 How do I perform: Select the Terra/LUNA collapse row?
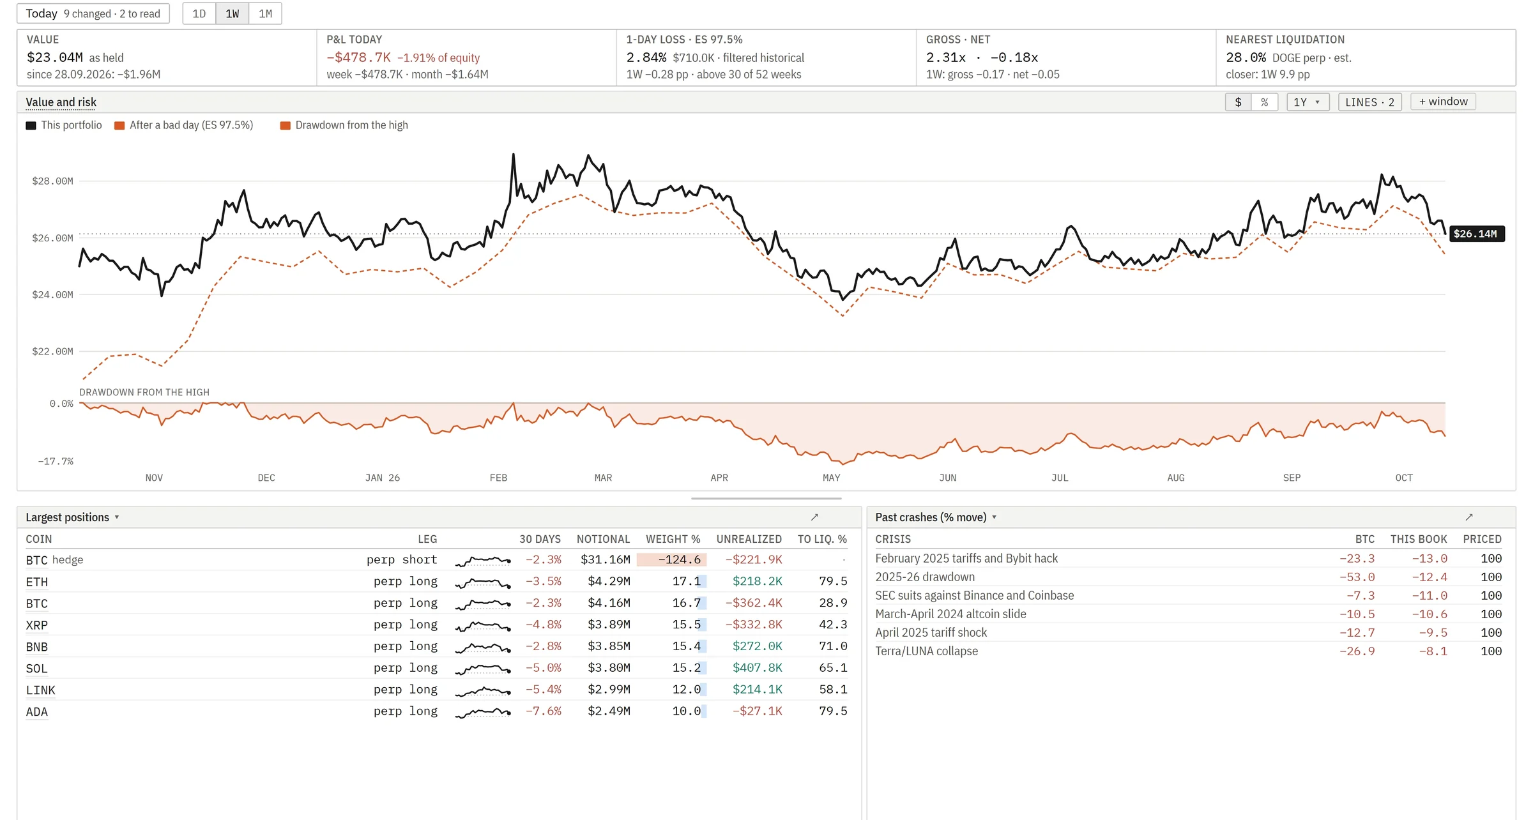(x=1188, y=651)
